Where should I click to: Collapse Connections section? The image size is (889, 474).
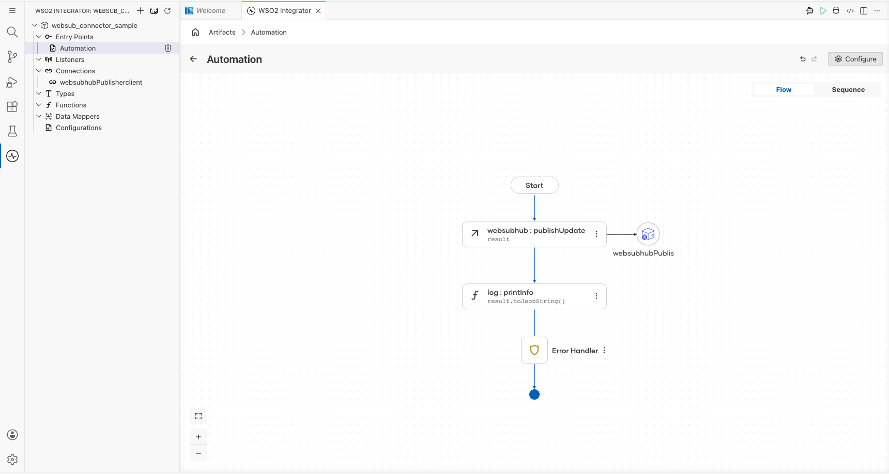click(39, 71)
